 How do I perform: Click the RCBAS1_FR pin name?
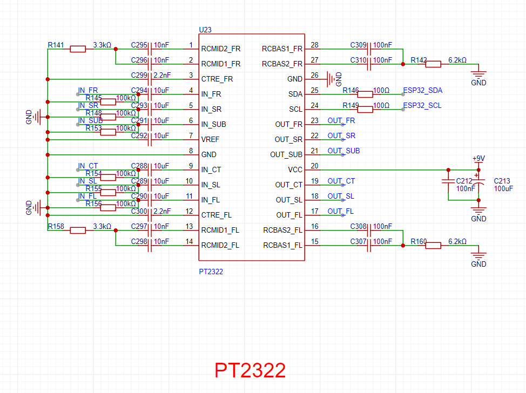pyautogui.click(x=282, y=49)
